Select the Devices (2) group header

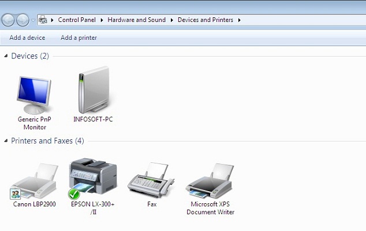30,56
